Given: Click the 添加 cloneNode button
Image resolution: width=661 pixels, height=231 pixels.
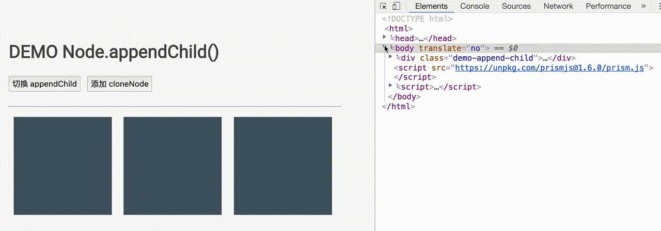Looking at the screenshot, I should pyautogui.click(x=119, y=84).
